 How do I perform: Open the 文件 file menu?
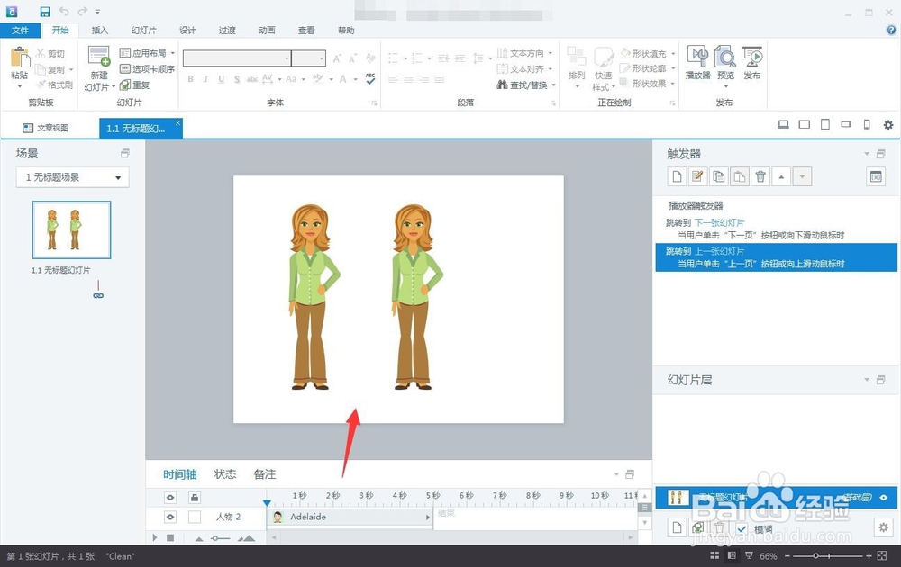pos(20,30)
